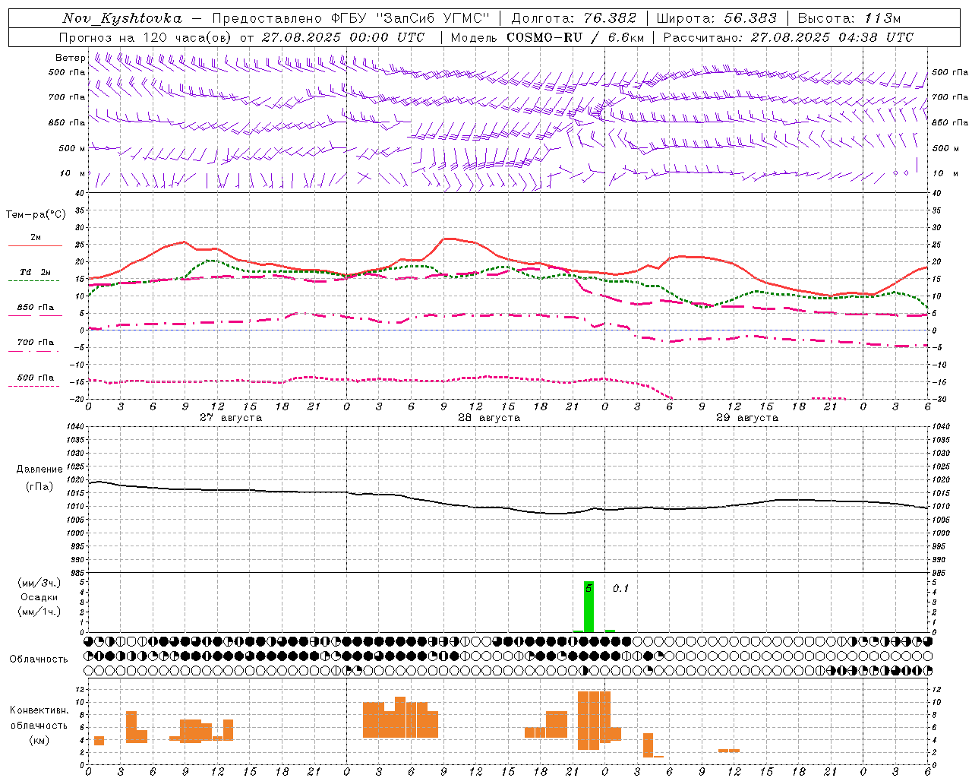
Task: Select the provider text ФГБУ "ЗапСиб УГМС"
Action: 412,18
